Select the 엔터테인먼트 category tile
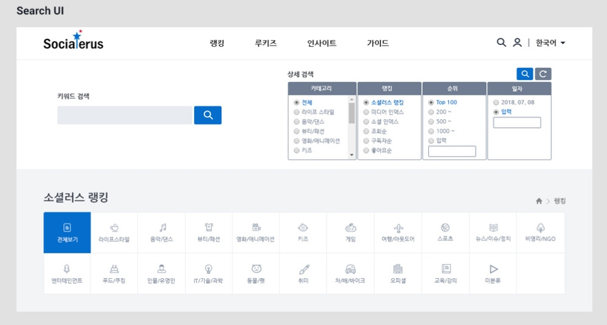Screen dimensions: 607x325 tap(67, 274)
